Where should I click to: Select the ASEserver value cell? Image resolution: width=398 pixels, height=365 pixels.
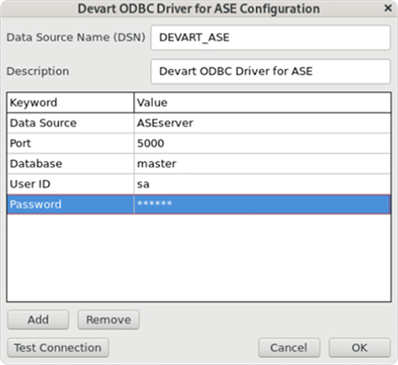263,123
